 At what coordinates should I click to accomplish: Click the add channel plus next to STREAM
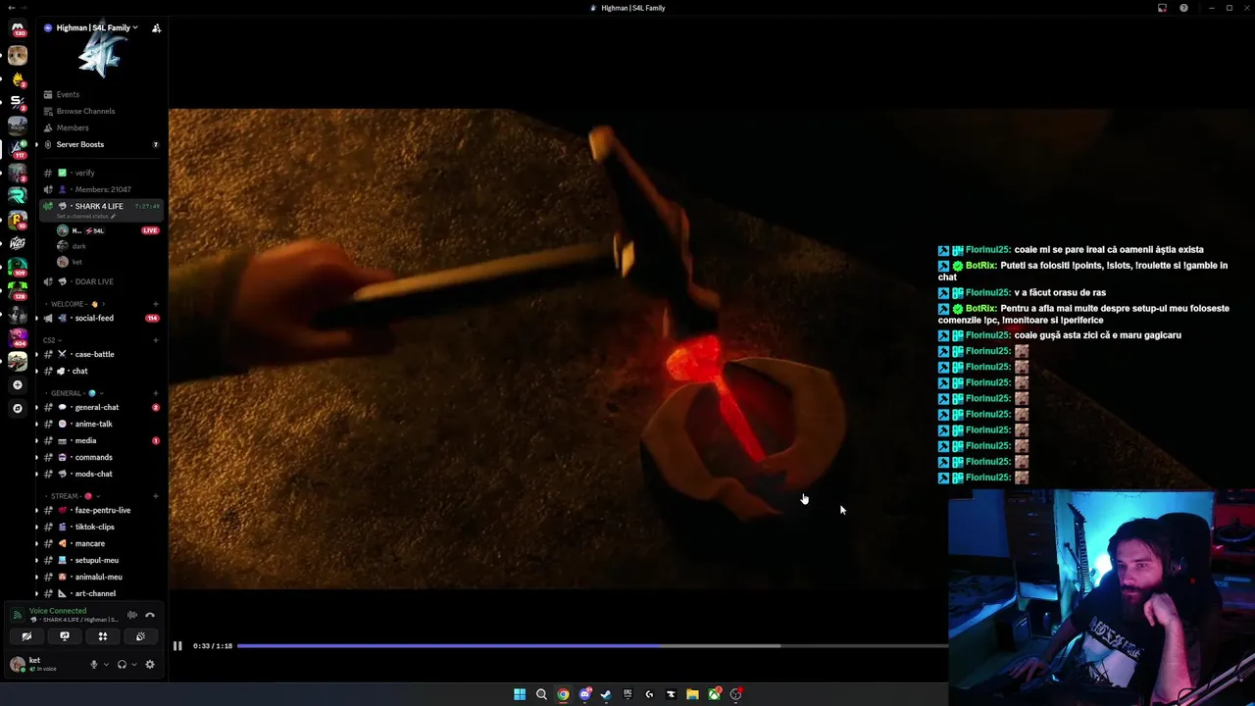tap(156, 496)
